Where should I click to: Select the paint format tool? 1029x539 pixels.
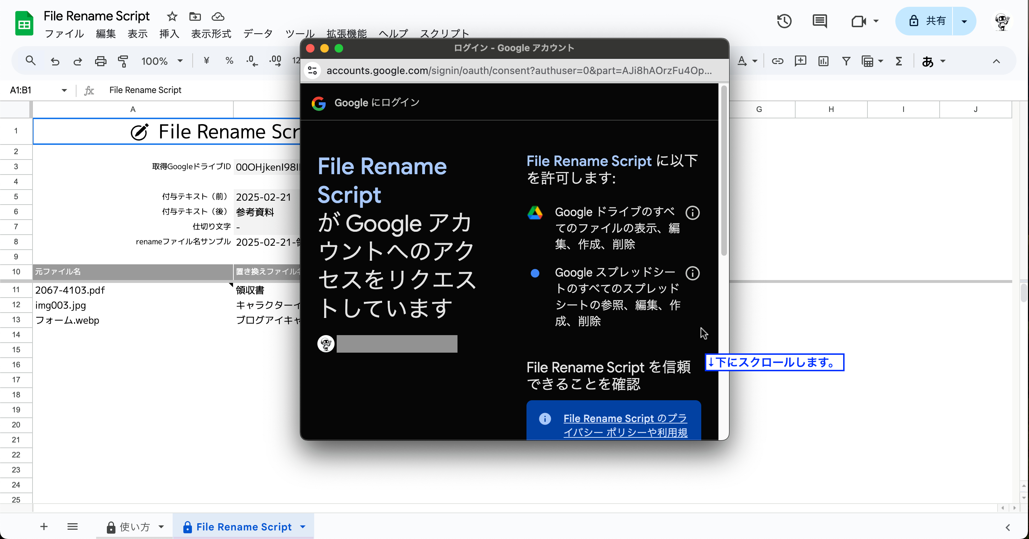coord(123,61)
